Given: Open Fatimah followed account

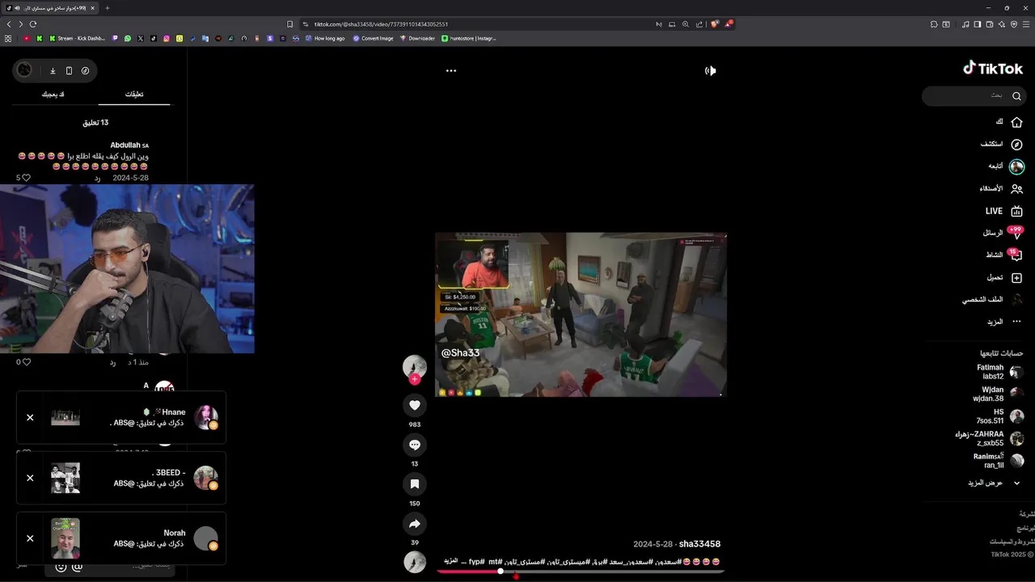Looking at the screenshot, I should click(1000, 372).
